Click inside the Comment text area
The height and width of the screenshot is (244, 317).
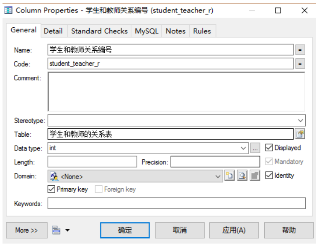click(x=176, y=91)
